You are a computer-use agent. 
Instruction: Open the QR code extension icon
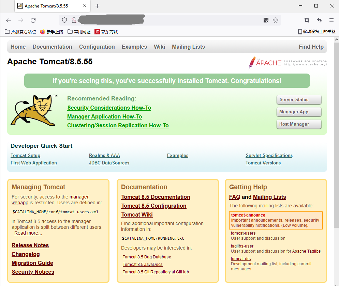pyautogui.click(x=266, y=20)
